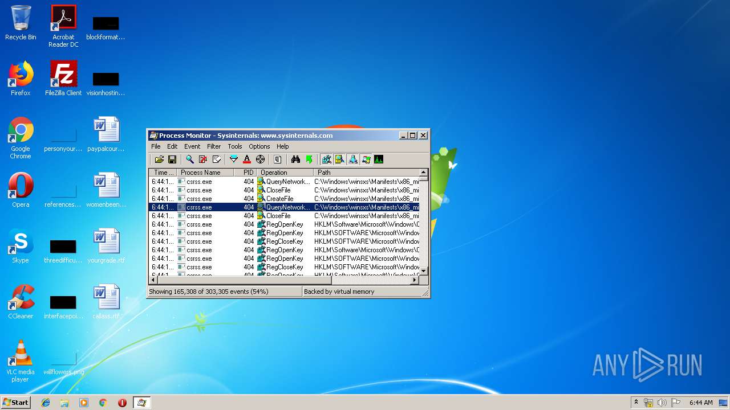Click the Time column header
The image size is (730, 410).
(163, 173)
